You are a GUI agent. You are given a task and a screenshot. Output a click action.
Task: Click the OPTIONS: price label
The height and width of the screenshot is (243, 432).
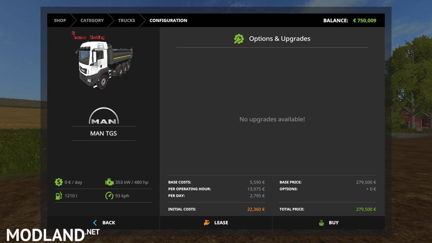[289, 189]
